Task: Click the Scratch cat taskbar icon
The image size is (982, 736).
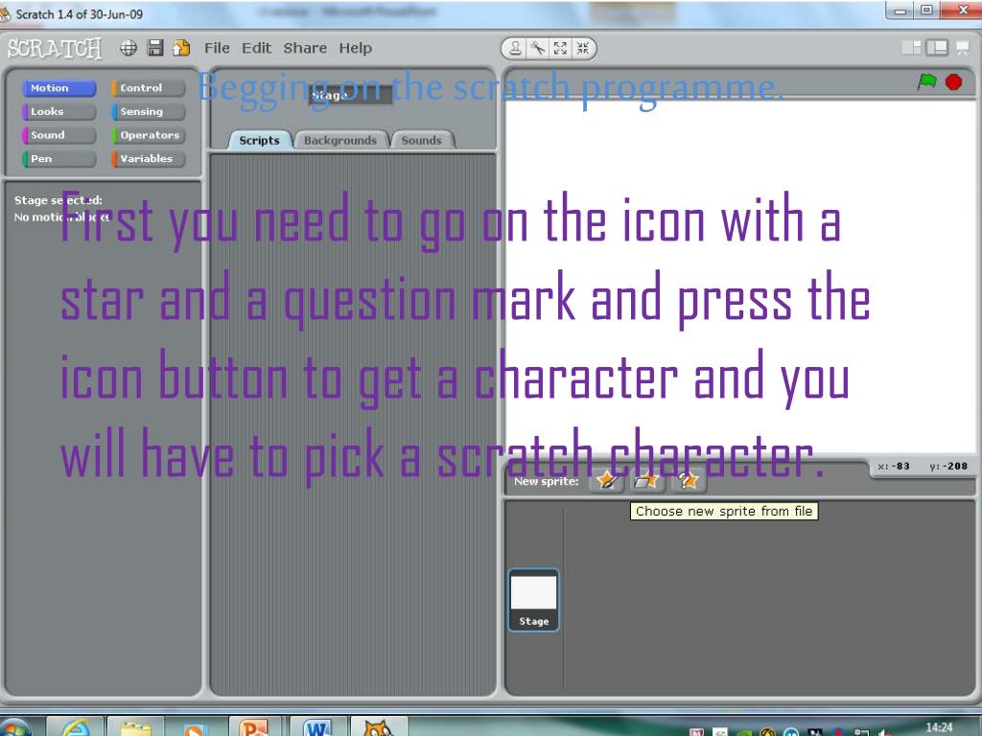Action: (x=378, y=728)
